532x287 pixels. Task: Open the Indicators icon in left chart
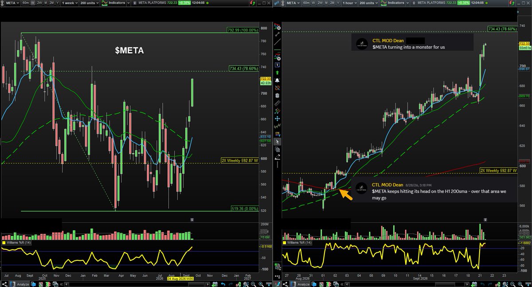tap(104, 3)
